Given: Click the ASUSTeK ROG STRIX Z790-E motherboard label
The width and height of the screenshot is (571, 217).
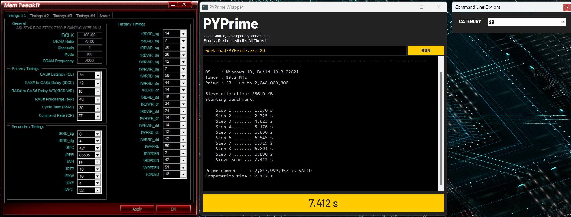Looking at the screenshot, I should tap(59, 28).
